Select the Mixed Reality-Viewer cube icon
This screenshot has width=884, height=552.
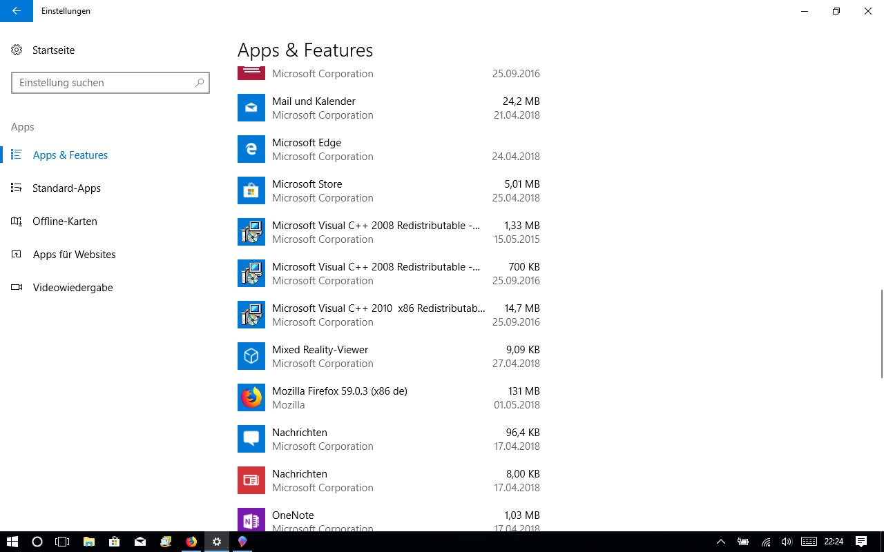pos(251,356)
